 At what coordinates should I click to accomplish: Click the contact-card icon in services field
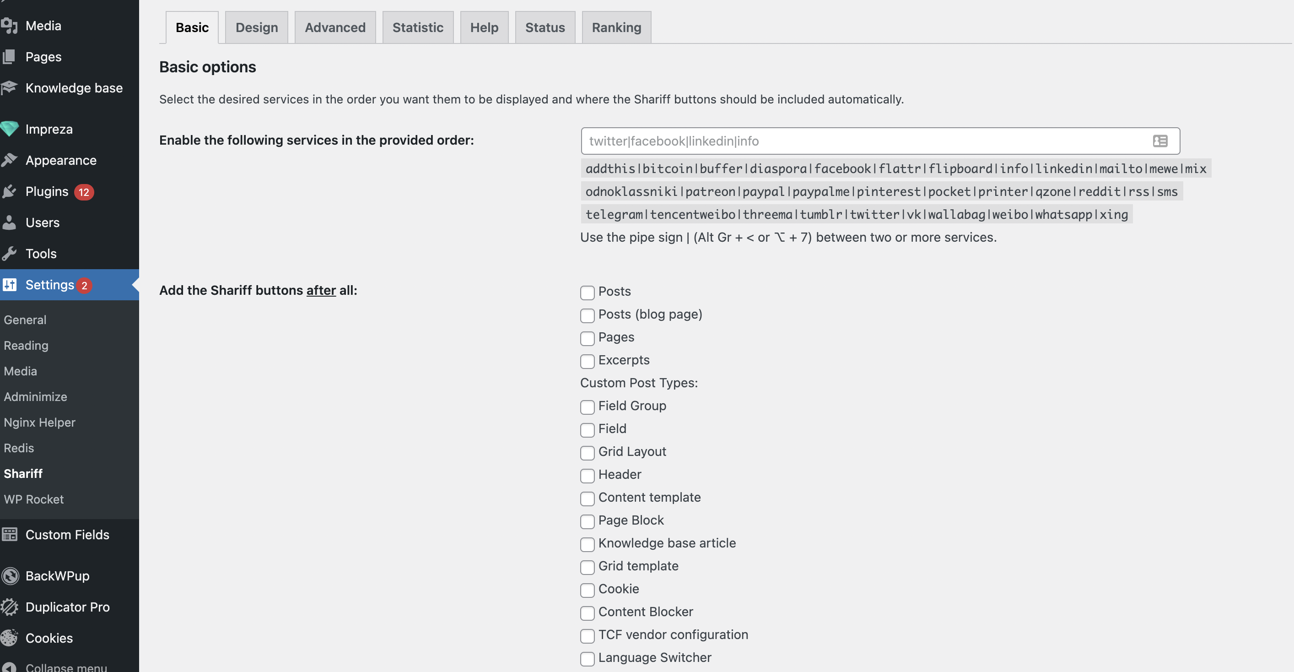click(x=1160, y=141)
